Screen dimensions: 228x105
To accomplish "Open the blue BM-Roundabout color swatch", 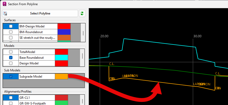I will (x=64, y=32).
